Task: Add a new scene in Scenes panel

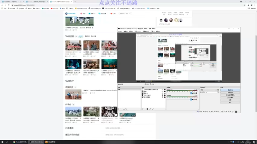Action: (x=119, y=109)
